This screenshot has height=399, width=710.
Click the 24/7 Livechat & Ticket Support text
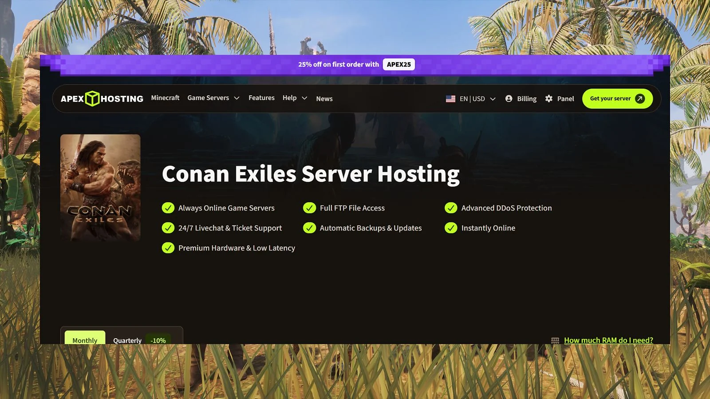(x=230, y=228)
